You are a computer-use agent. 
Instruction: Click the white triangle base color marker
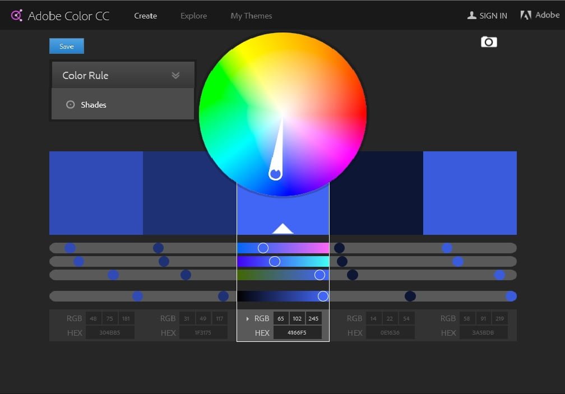[x=282, y=228]
